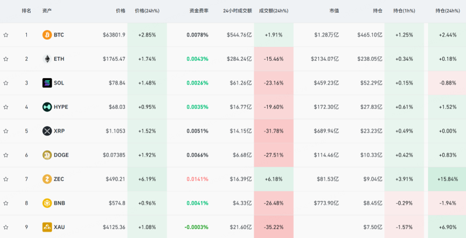Screen dimensions: 466x238
Task: Toggle DOGE favorite star
Action: [x=5, y=155]
